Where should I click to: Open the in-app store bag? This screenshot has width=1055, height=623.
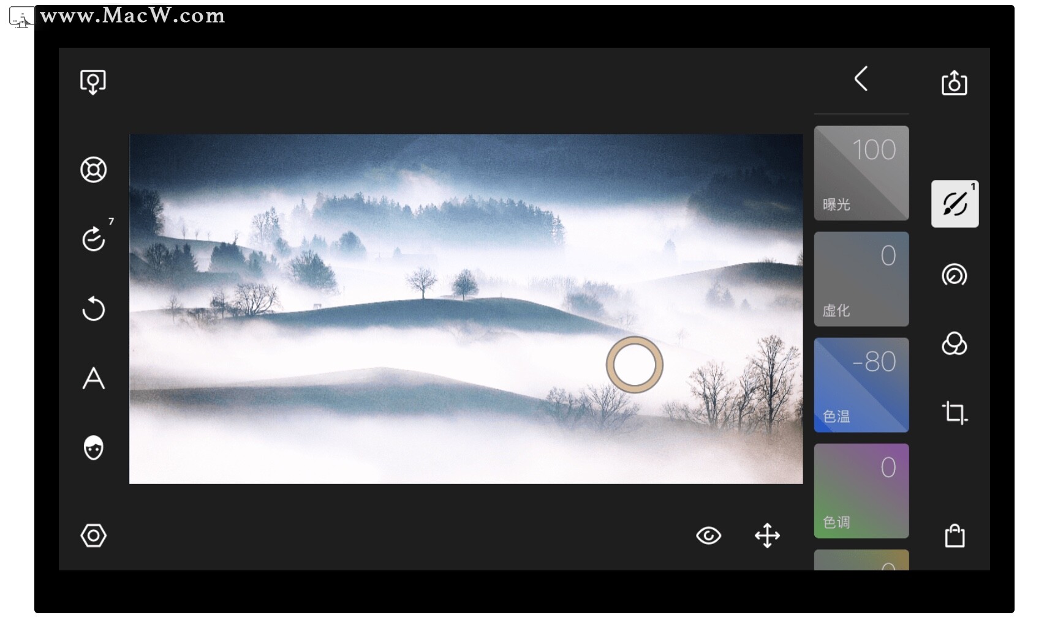click(955, 535)
